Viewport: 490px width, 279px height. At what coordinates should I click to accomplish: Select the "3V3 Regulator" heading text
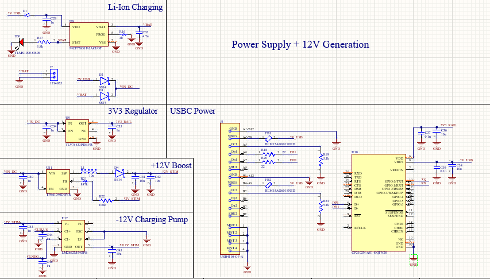[133, 111]
